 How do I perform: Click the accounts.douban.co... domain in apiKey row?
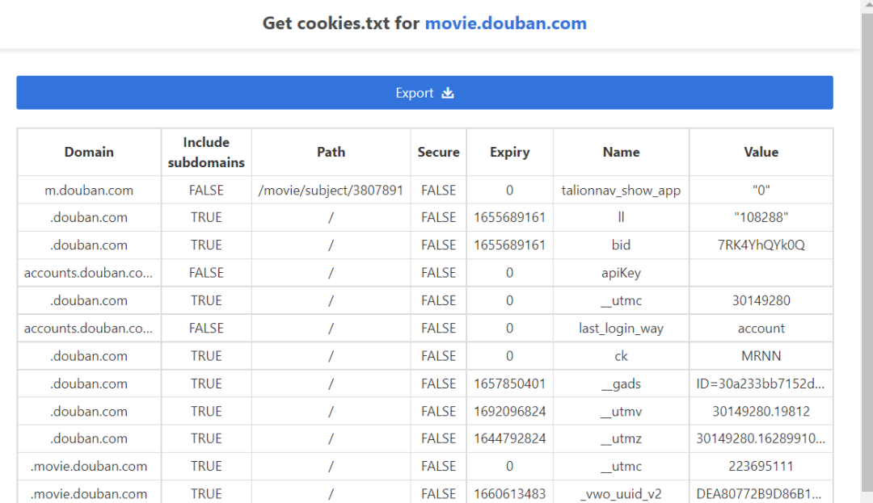[89, 273]
